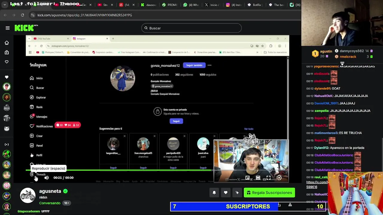Click the Kick sidebar home icon
This screenshot has width=383, height=215.
[7, 43]
